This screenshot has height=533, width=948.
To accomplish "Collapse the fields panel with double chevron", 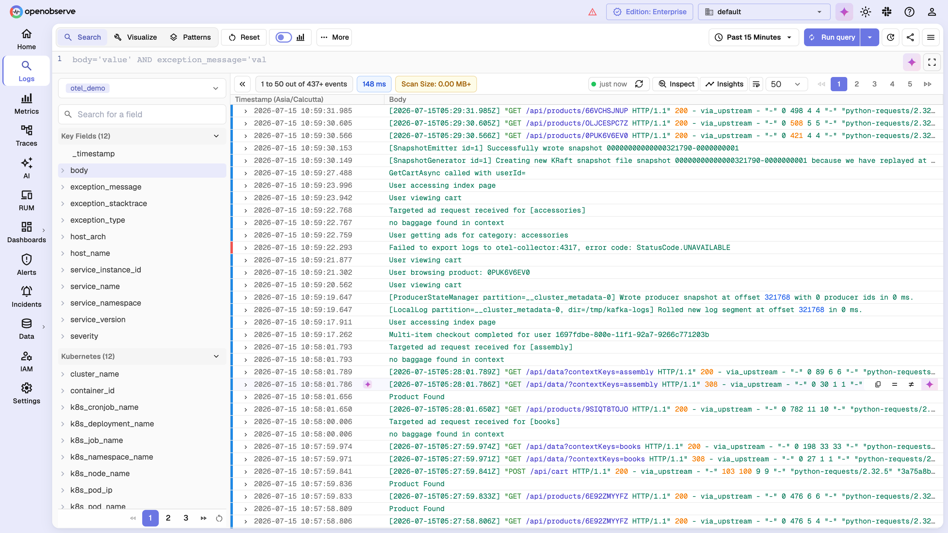I will click(x=243, y=84).
